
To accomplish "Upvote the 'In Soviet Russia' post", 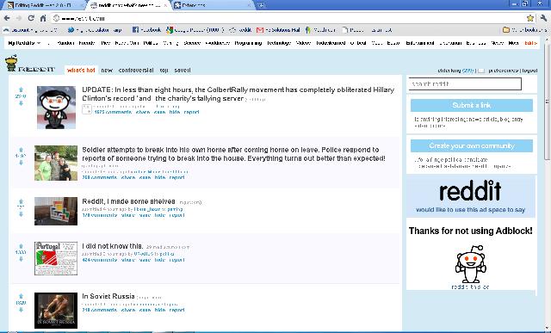I will pyautogui.click(x=21, y=296).
